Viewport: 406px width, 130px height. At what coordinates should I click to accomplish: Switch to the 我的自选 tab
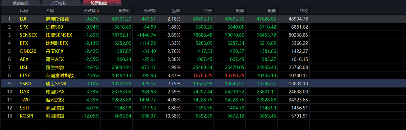(x=21, y=3)
